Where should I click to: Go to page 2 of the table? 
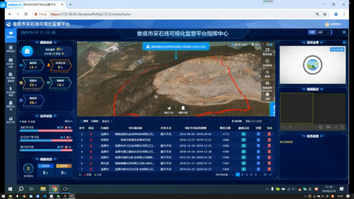[242, 175]
